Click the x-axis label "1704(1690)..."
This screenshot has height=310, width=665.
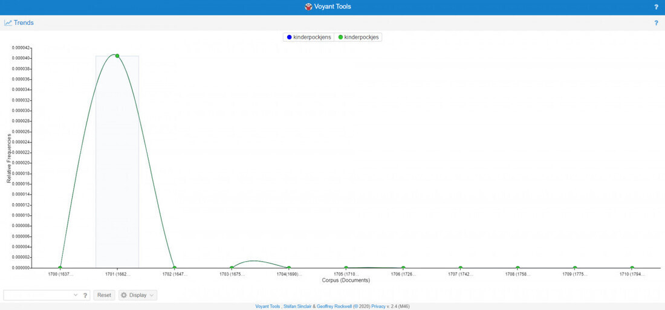click(289, 275)
